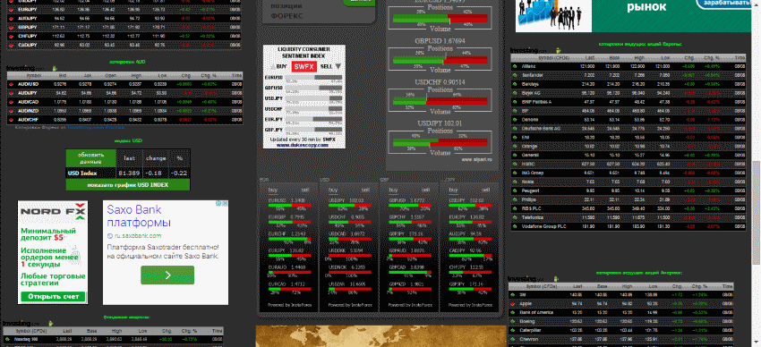Image resolution: width=761 pixels, height=347 pixels.
Task: Select the USD tab in InstaForex widget
Action: point(324,180)
